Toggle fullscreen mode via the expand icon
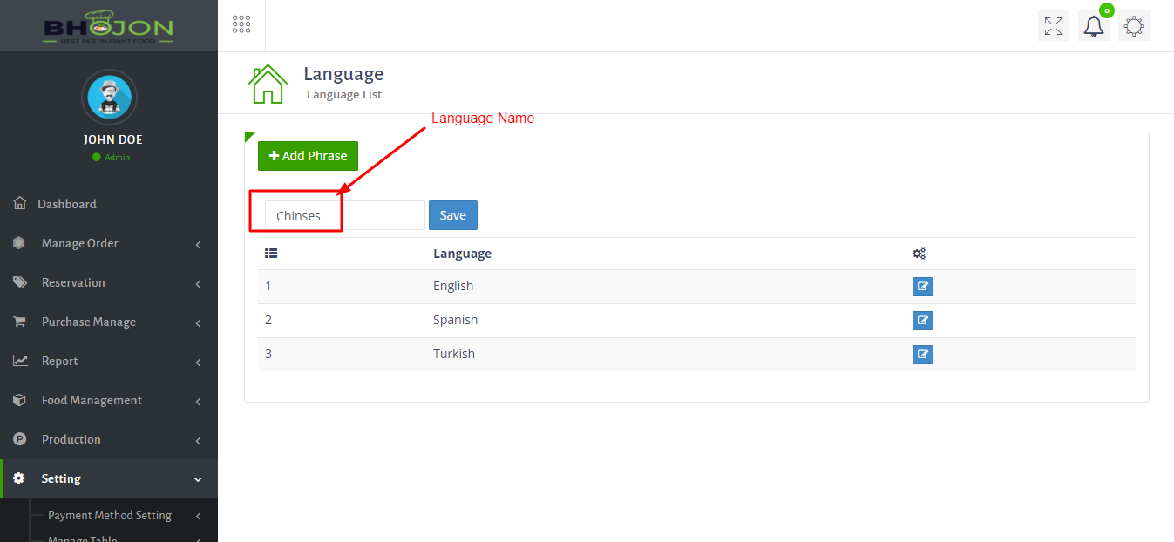The width and height of the screenshot is (1174, 542). [1053, 24]
